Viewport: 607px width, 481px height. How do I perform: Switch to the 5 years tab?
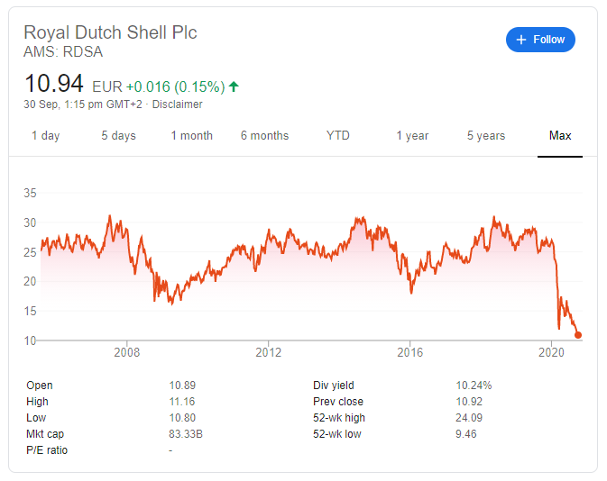point(486,136)
